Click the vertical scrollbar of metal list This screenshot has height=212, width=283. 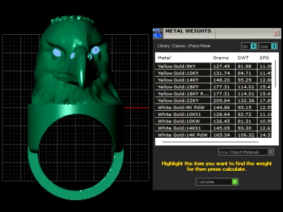pyautogui.click(x=275, y=74)
